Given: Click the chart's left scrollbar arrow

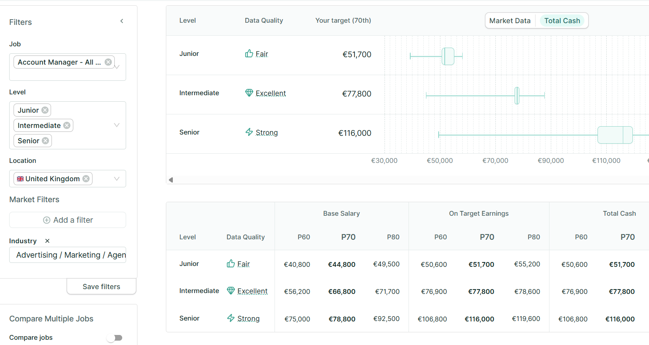Looking at the screenshot, I should pyautogui.click(x=170, y=179).
